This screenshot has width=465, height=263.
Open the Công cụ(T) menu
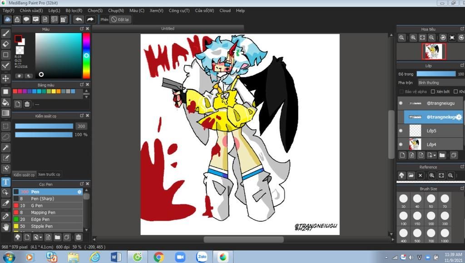tap(179, 10)
